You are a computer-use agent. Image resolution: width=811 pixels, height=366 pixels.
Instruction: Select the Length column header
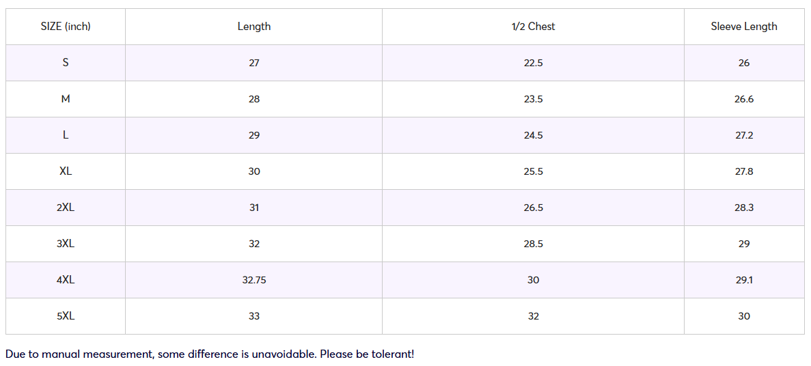coord(254,27)
